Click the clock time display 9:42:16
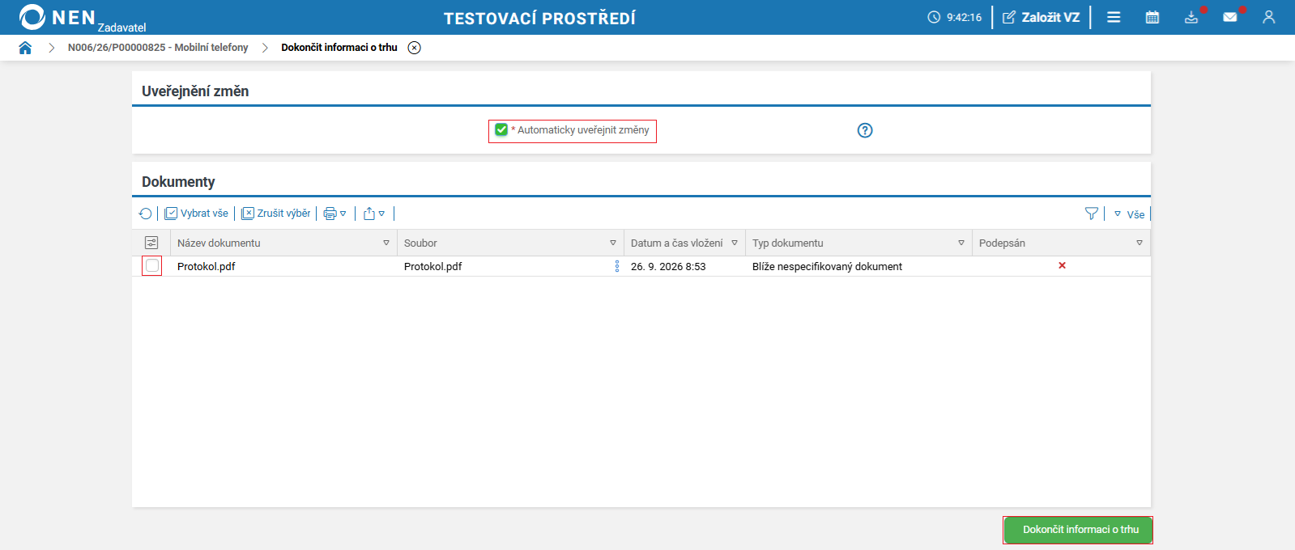Viewport: 1295px width, 550px height. point(955,17)
